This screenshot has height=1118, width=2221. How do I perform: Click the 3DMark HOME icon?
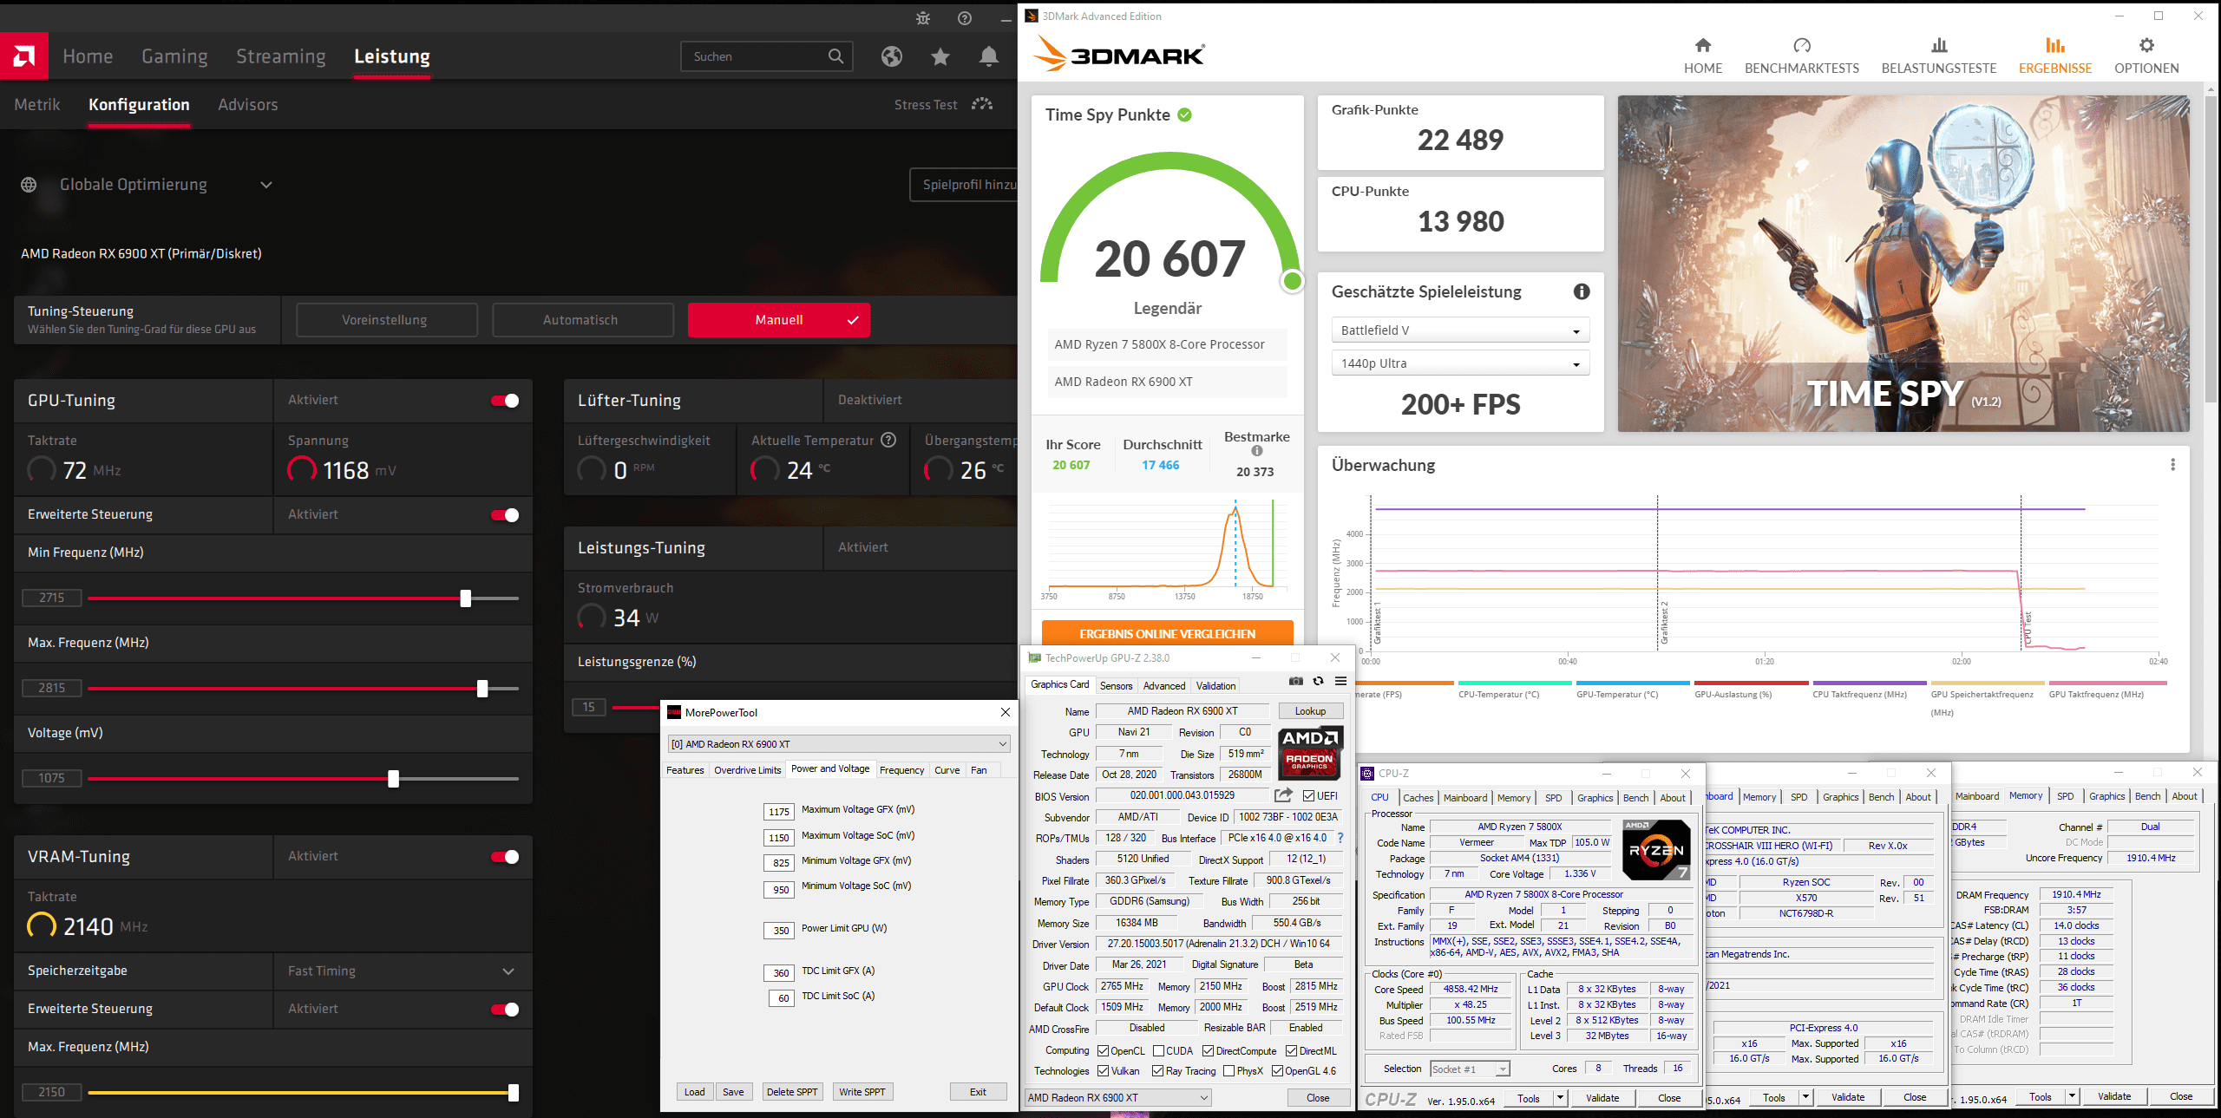pyautogui.click(x=1702, y=46)
